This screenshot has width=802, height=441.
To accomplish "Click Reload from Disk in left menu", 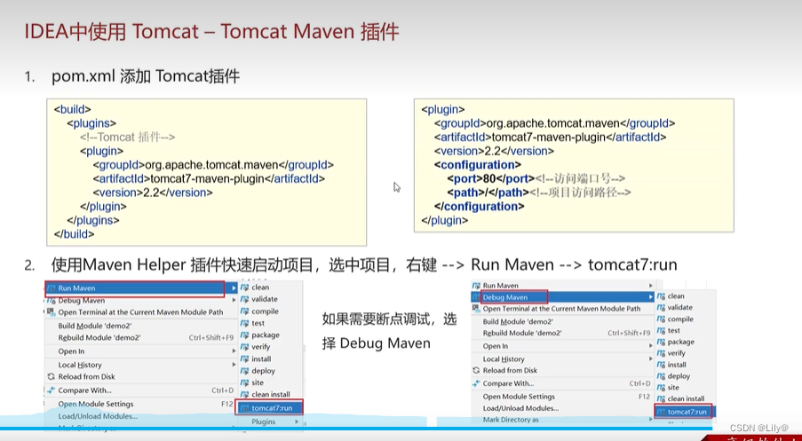I will [x=86, y=376].
